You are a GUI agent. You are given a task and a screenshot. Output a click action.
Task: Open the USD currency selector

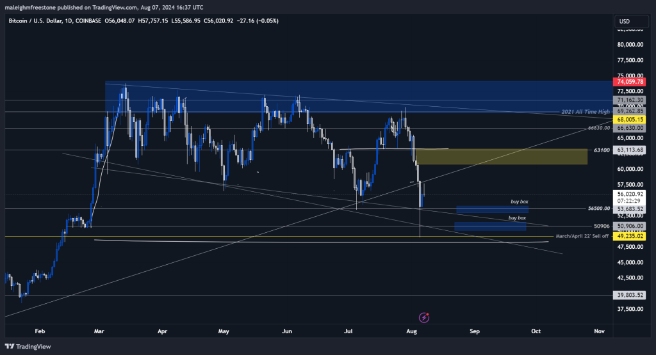point(632,21)
